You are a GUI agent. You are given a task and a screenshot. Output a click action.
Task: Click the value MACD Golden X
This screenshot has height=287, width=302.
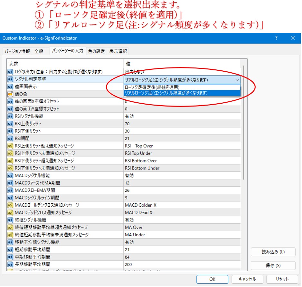point(141,205)
